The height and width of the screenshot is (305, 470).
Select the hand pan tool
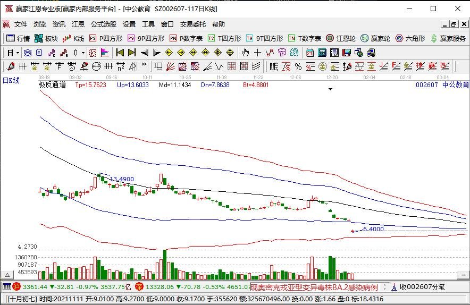click(245, 53)
